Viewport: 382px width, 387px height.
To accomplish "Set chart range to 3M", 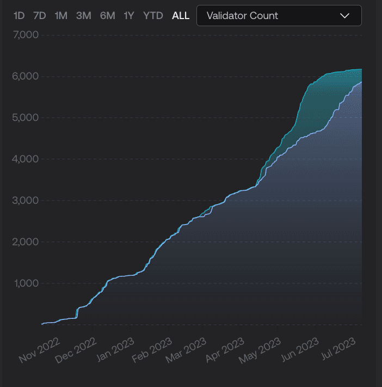I will coord(83,16).
